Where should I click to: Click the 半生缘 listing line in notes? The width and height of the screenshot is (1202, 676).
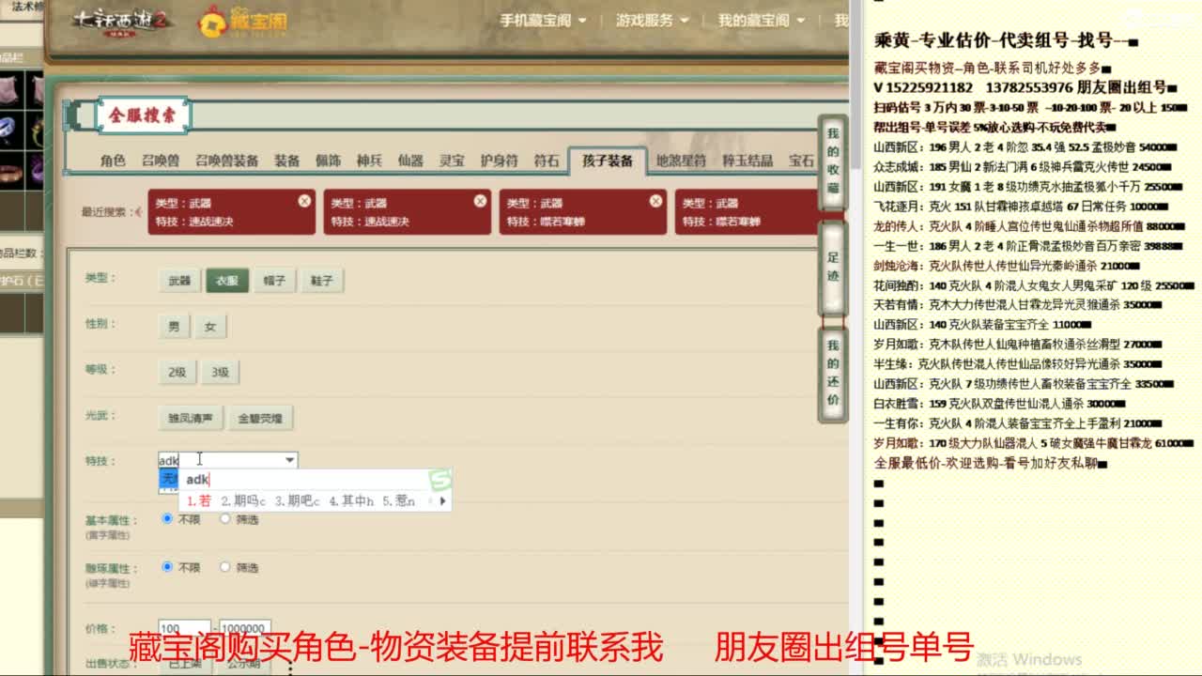[1019, 364]
